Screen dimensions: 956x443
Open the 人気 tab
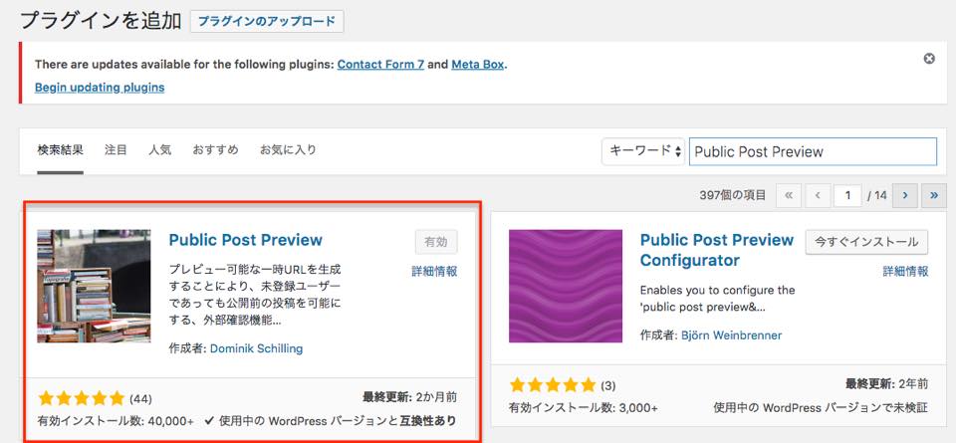tap(159, 150)
